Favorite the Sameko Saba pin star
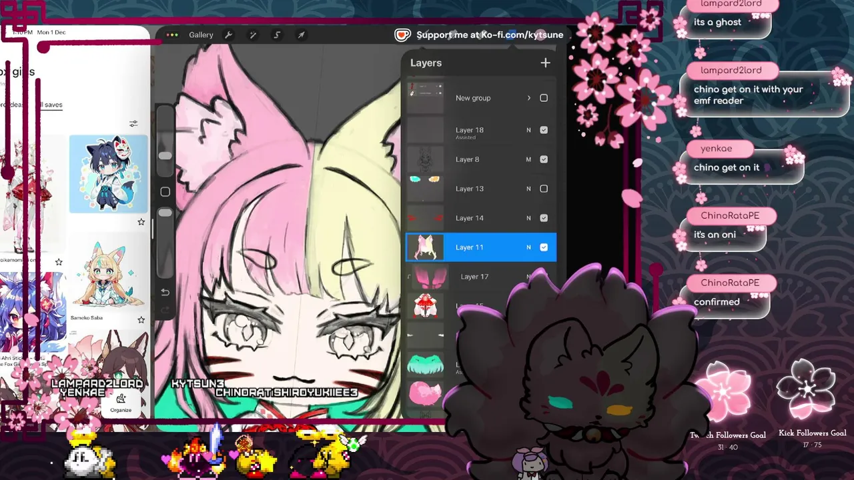This screenshot has width=854, height=480. tap(141, 320)
